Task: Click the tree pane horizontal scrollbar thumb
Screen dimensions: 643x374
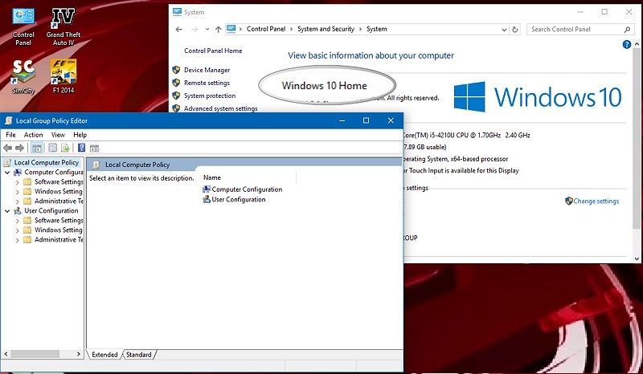Action: pyautogui.click(x=35, y=353)
